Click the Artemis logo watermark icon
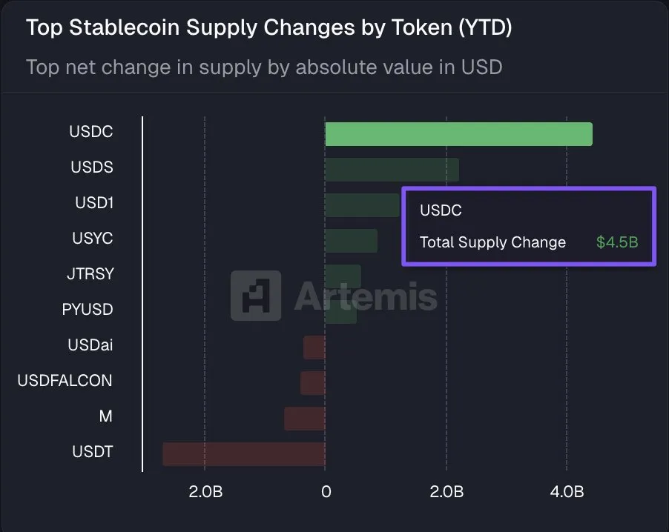The image size is (669, 532). point(255,296)
